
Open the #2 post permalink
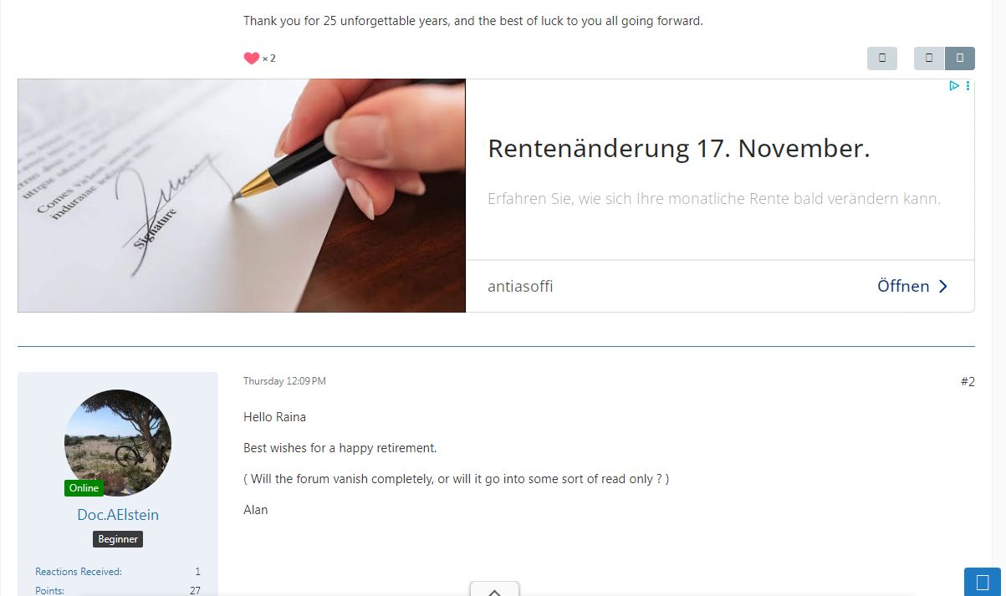(968, 382)
